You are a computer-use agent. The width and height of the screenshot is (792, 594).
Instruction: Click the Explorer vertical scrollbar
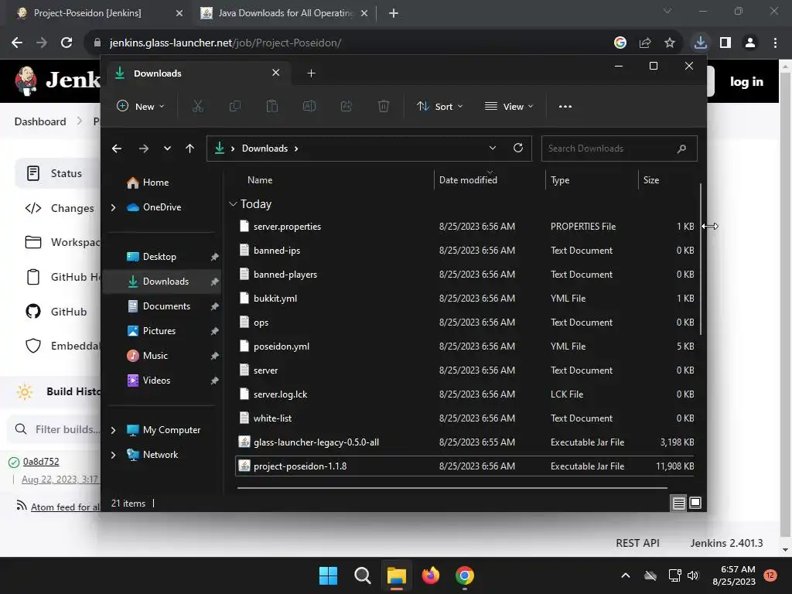(x=701, y=258)
